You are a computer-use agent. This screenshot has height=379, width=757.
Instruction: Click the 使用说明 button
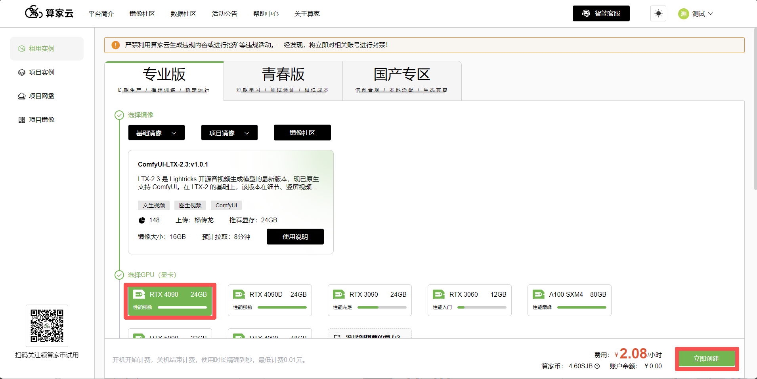(295, 237)
